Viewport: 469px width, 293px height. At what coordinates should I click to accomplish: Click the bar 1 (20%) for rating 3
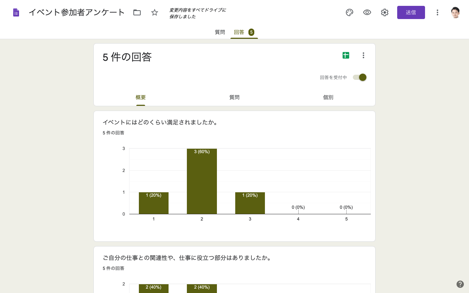pos(250,203)
